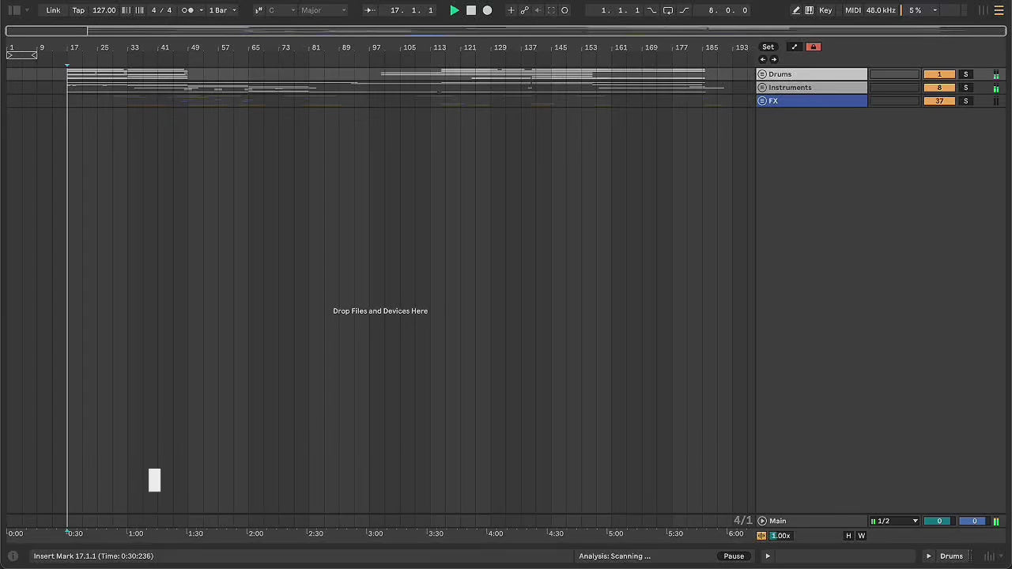Click the W optimize width button

click(862, 536)
